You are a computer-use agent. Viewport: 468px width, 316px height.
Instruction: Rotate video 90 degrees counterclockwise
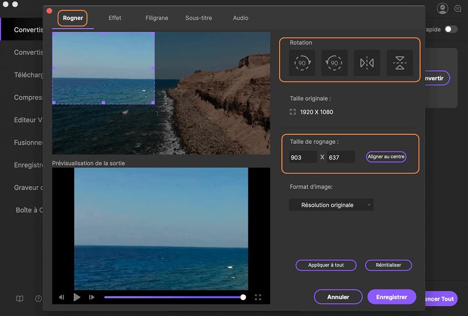pos(334,63)
